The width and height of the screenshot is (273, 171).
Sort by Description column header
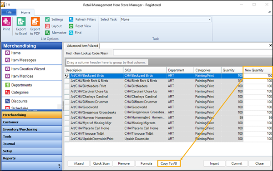[x=94, y=70]
